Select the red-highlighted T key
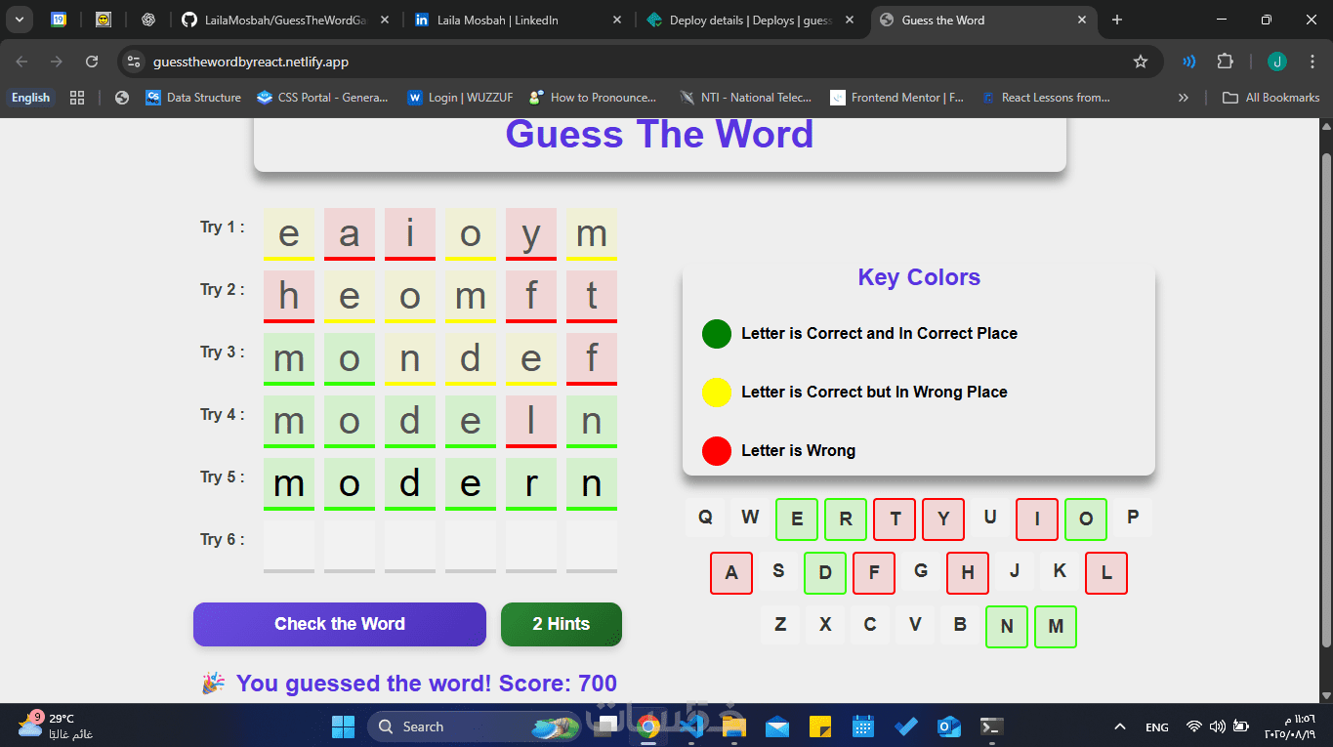The width and height of the screenshot is (1333, 747). tap(895, 519)
